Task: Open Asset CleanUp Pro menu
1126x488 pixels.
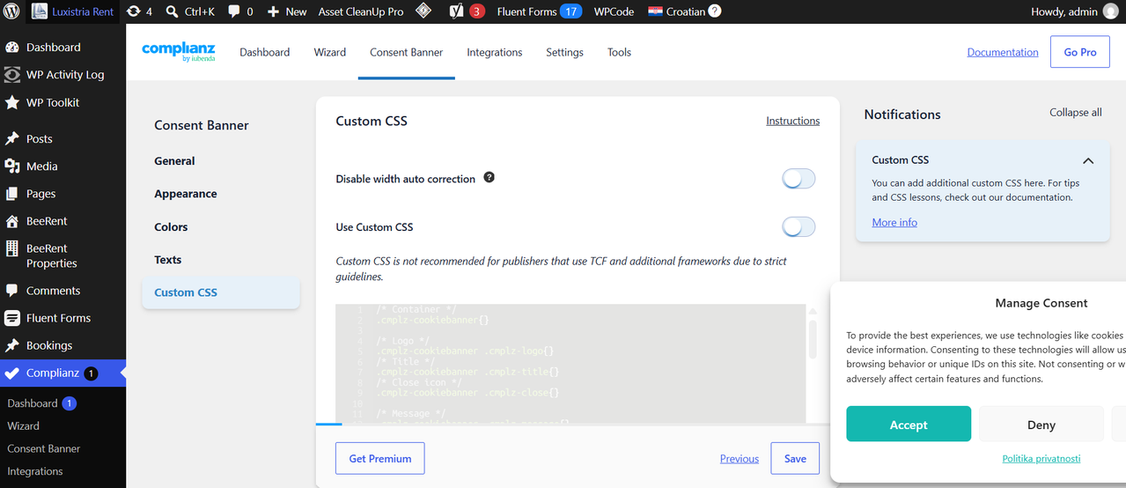Action: 360,11
